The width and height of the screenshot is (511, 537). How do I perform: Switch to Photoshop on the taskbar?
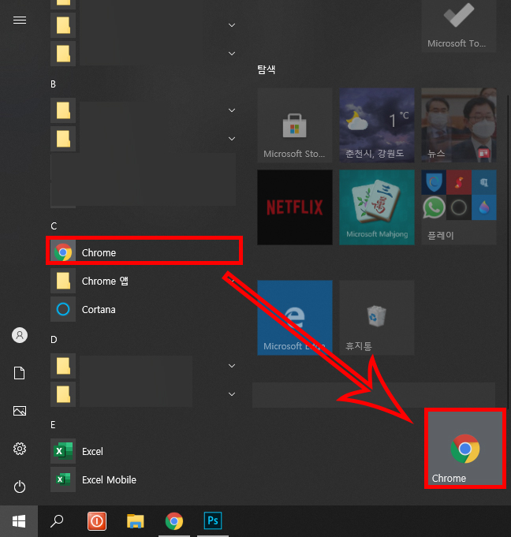[213, 521]
